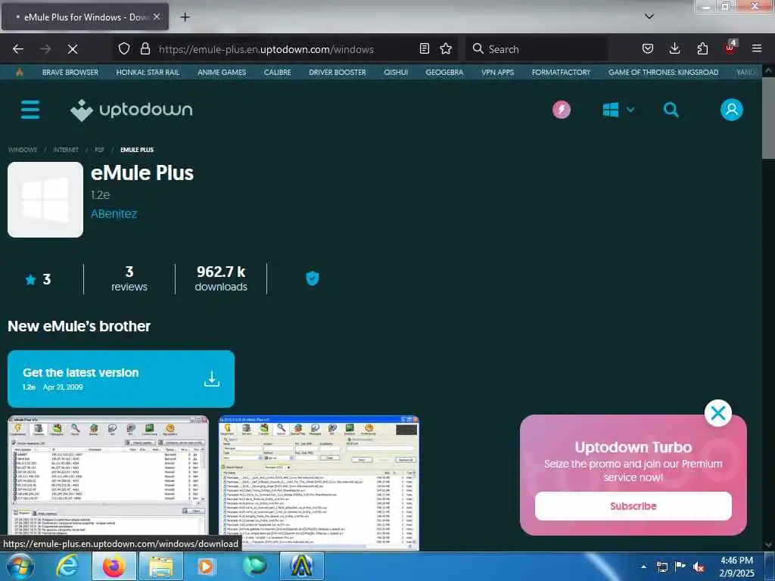Open CALIBRE trending link
775x581 pixels.
click(277, 72)
